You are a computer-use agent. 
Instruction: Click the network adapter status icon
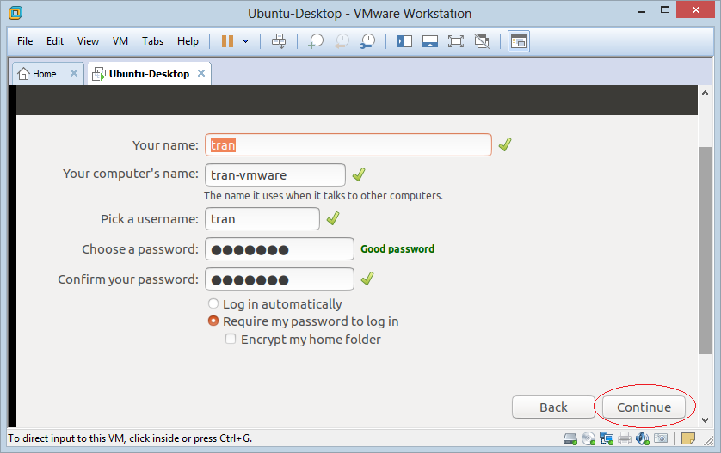click(607, 438)
